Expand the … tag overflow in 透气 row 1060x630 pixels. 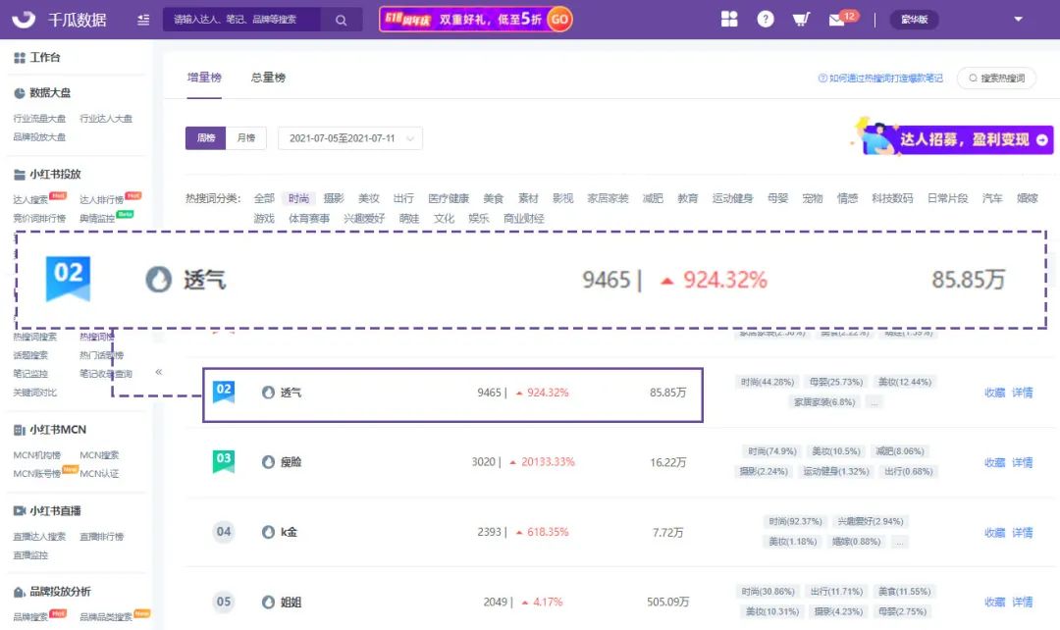(x=874, y=402)
